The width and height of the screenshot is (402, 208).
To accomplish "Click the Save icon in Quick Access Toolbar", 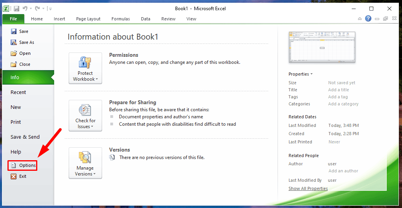I will pos(16,8).
